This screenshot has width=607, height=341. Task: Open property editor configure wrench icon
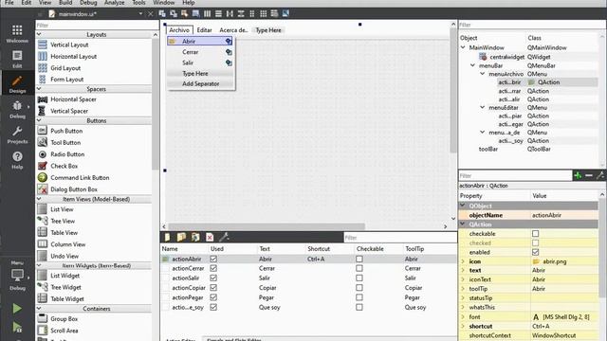[x=600, y=175]
